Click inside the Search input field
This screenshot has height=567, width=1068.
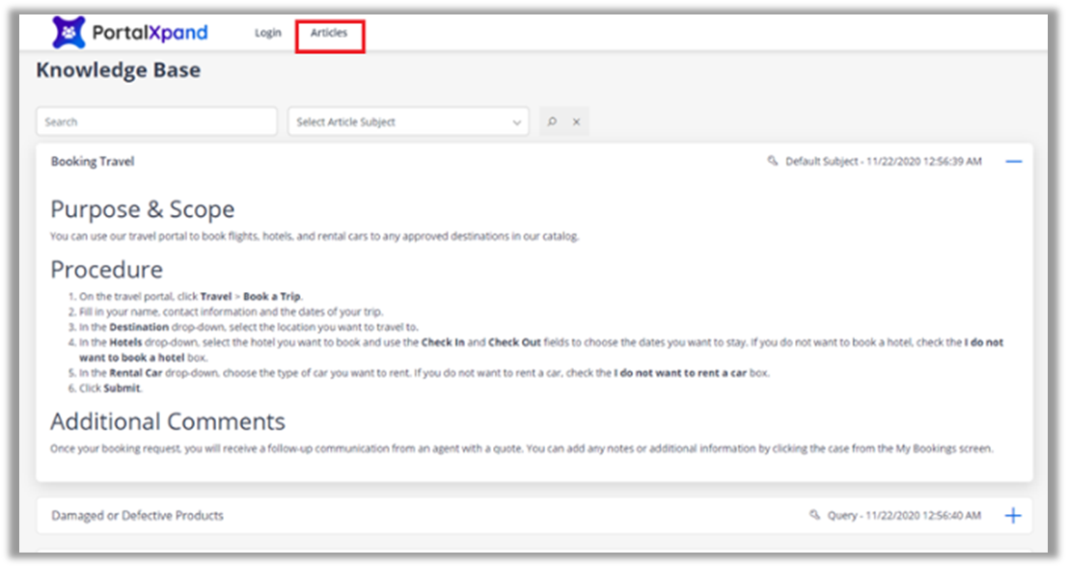156,122
